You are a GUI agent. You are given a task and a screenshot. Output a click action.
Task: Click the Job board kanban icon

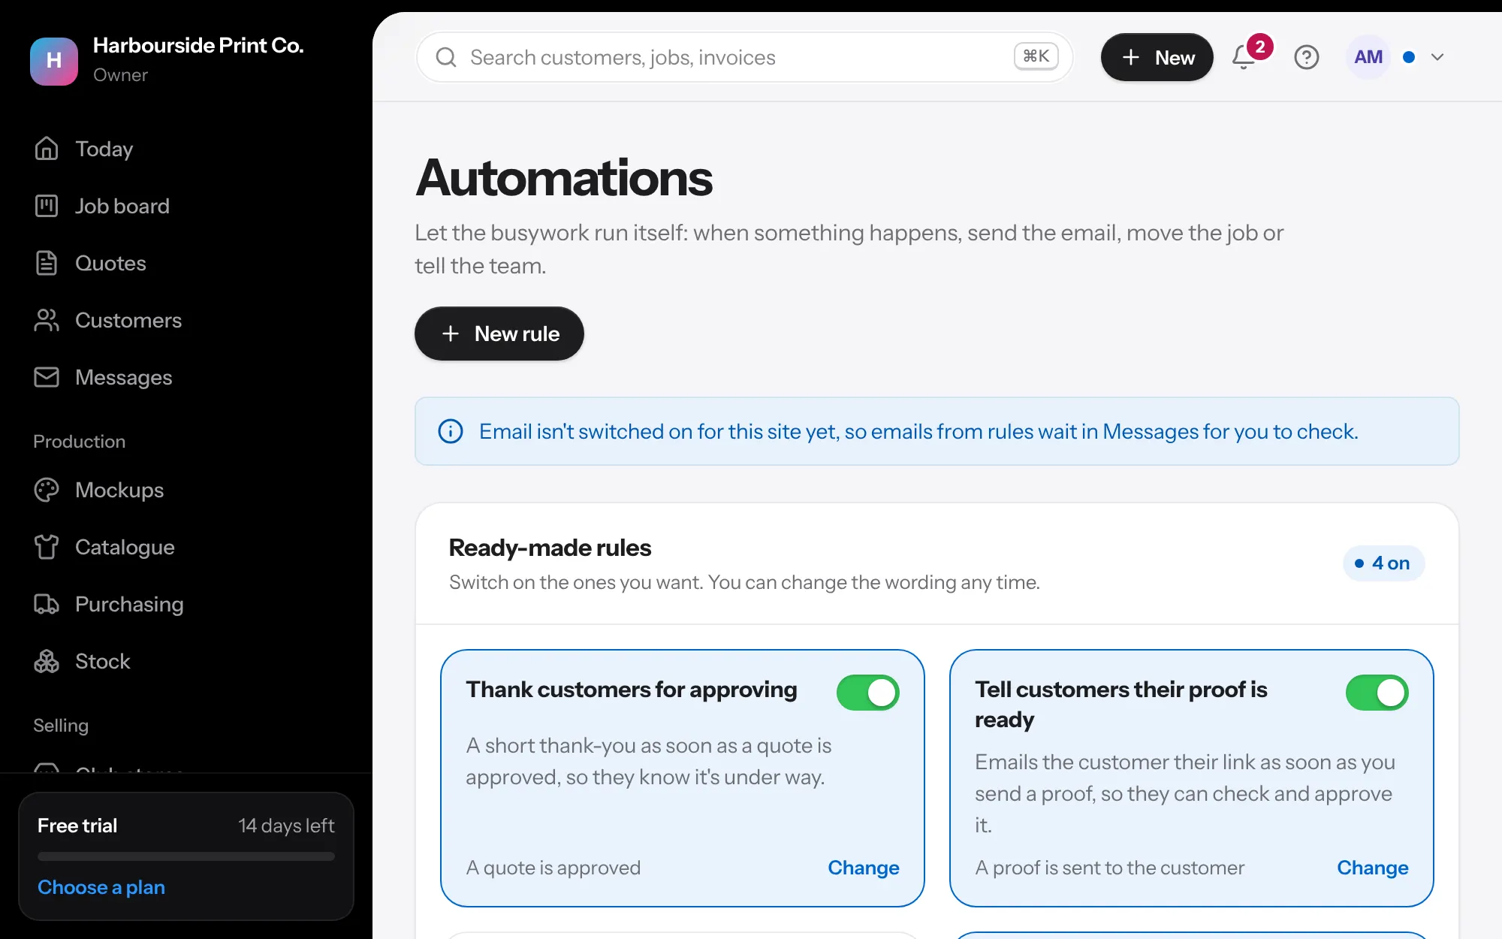47,206
